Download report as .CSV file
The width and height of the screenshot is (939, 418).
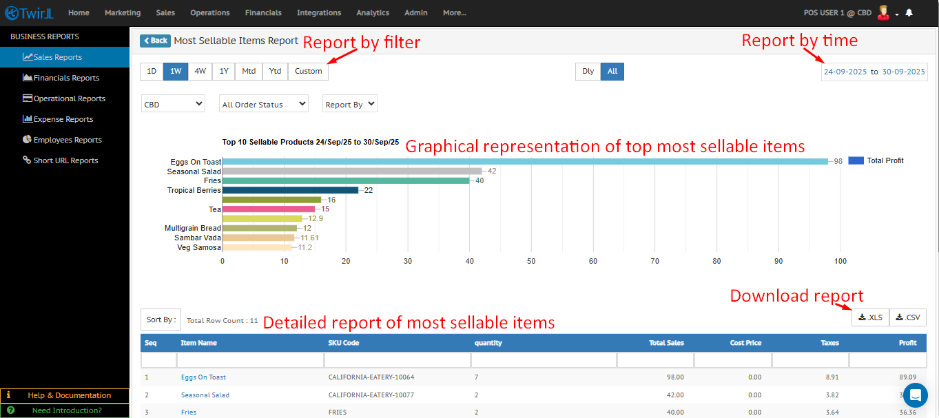tap(908, 317)
